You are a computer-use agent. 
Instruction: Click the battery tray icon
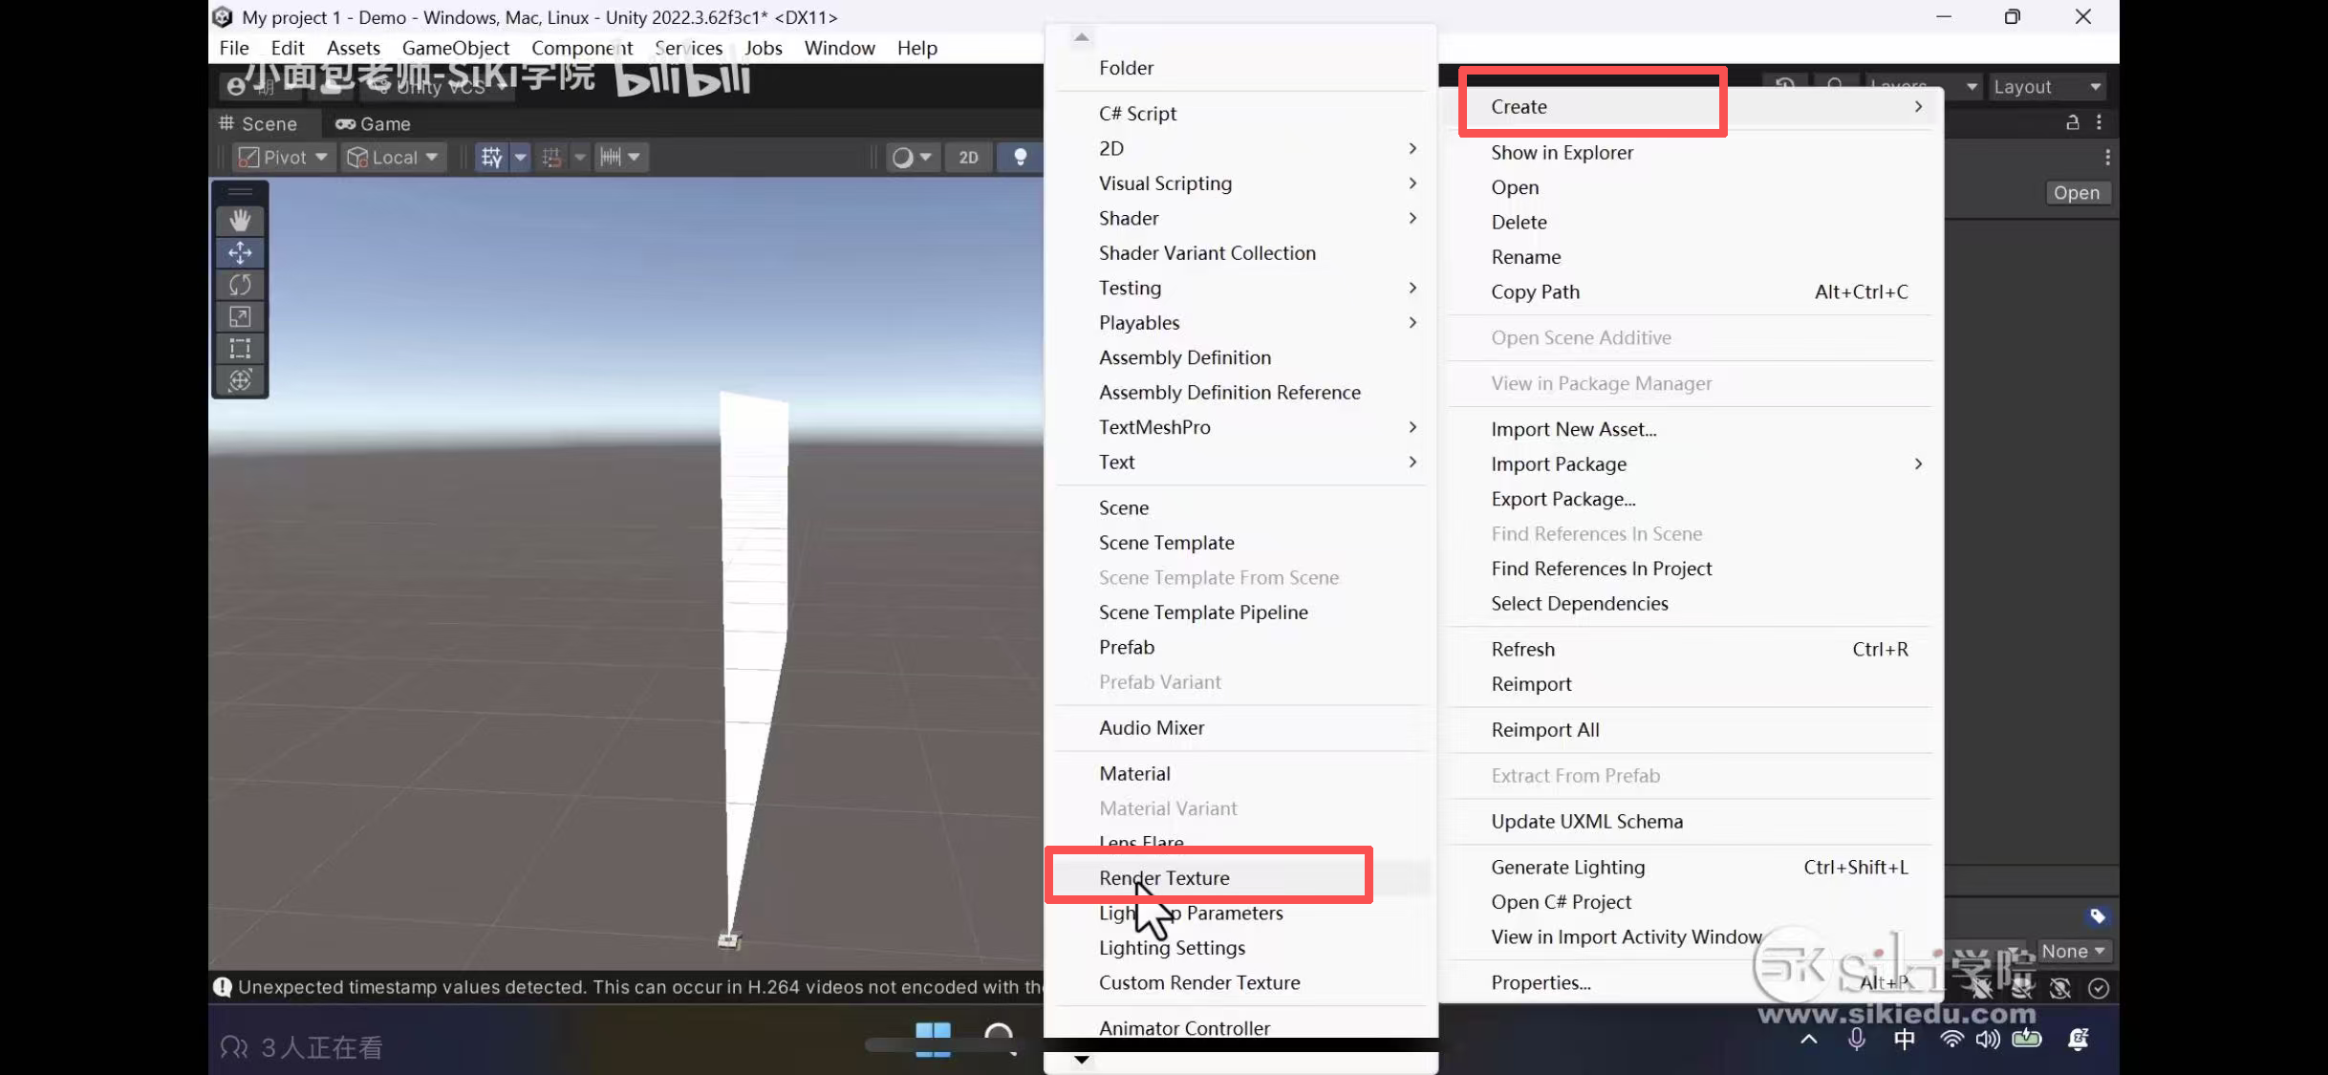coord(2027,1039)
